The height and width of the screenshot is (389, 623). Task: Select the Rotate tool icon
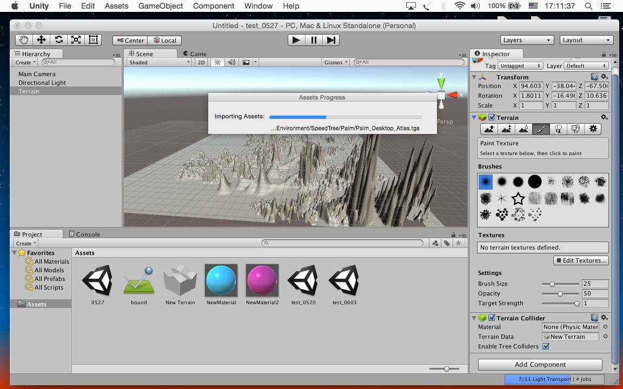tap(58, 40)
